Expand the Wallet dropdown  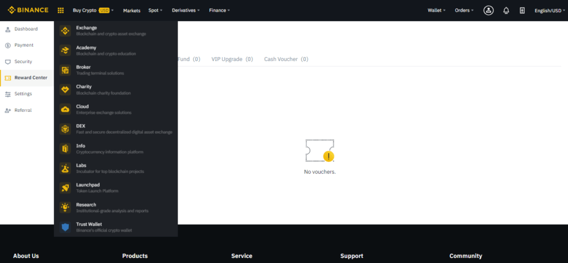click(x=437, y=11)
